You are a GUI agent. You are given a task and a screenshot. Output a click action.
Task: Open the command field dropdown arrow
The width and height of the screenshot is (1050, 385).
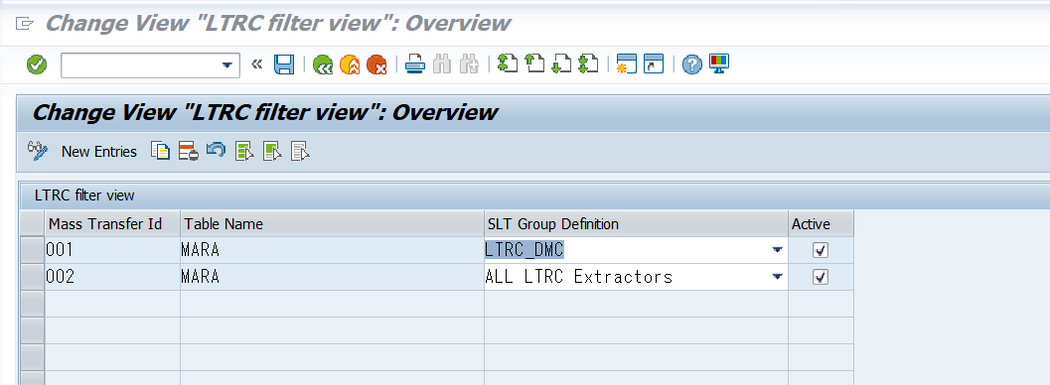click(x=227, y=64)
